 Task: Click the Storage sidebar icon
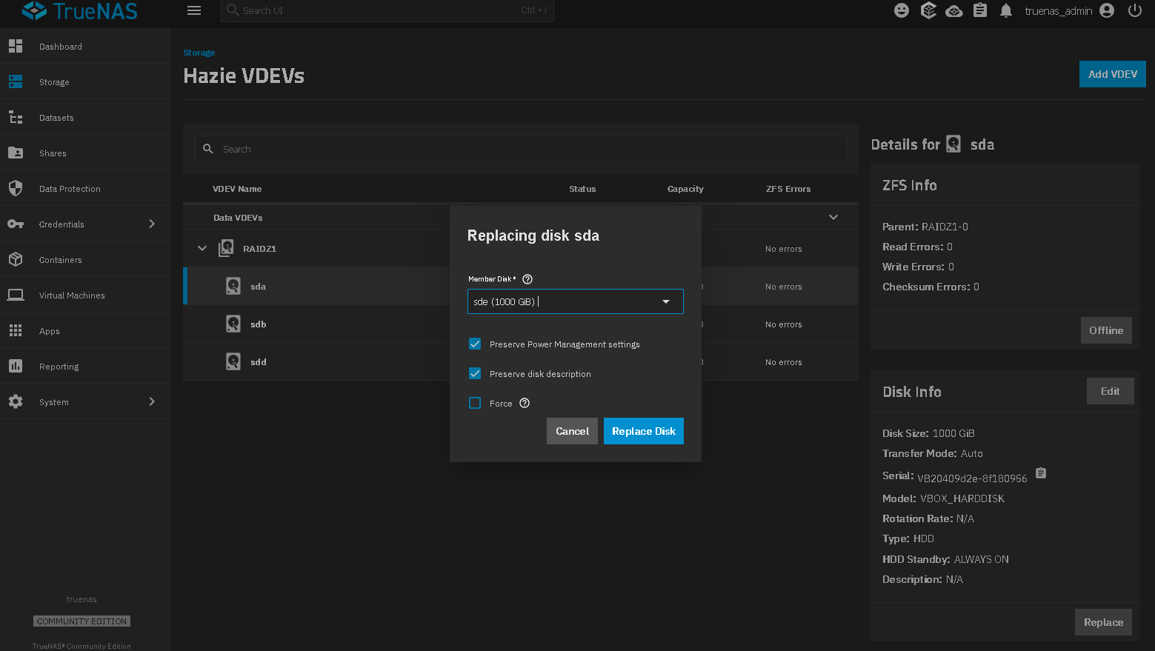[16, 81]
